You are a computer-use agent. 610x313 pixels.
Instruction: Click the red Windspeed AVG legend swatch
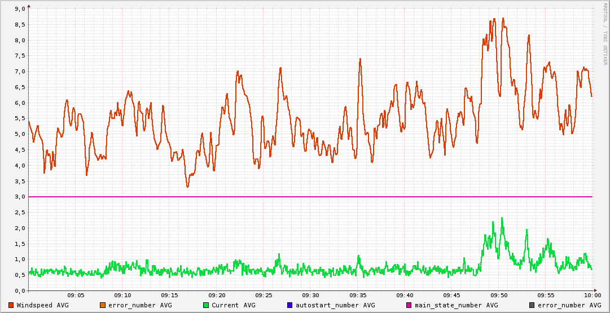[11, 305]
